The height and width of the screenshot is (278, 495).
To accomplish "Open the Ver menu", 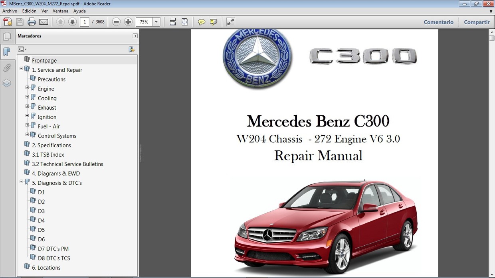I will click(x=45, y=11).
